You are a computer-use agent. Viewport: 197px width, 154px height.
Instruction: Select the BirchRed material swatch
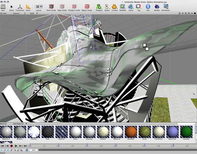(131, 132)
